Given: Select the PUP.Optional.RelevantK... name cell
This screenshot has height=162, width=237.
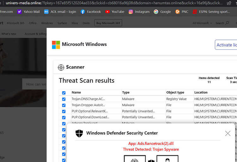Looking at the screenshot, I should tap(90, 111).
